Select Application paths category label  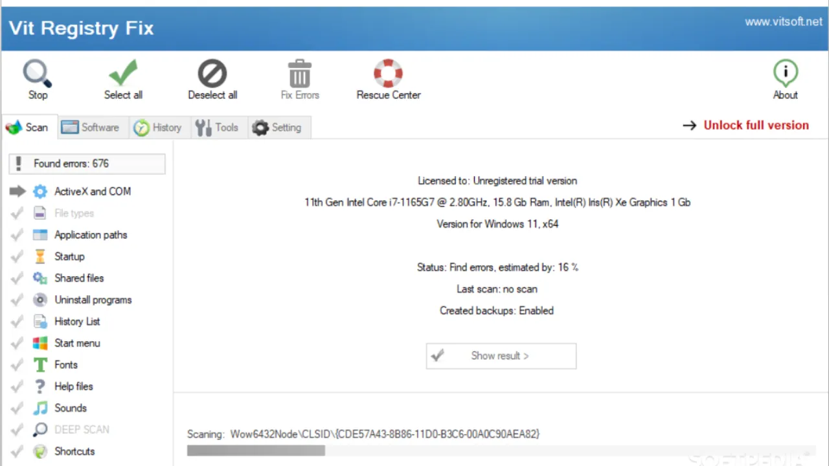point(91,235)
